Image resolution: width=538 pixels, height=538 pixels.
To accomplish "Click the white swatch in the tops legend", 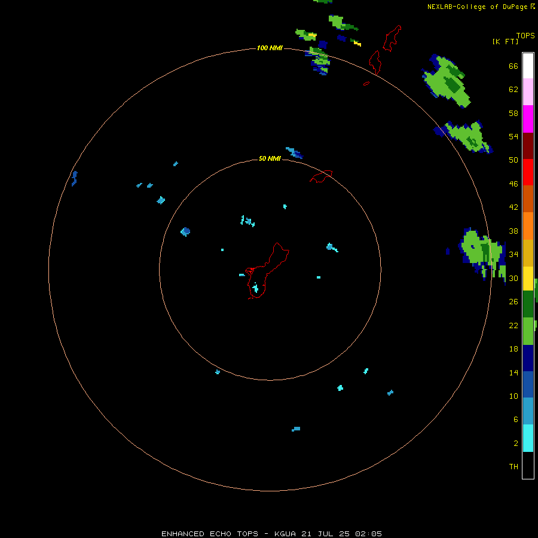I will click(x=528, y=66).
